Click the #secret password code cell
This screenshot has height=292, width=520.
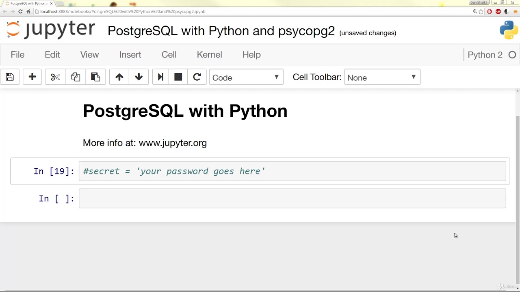(292, 171)
